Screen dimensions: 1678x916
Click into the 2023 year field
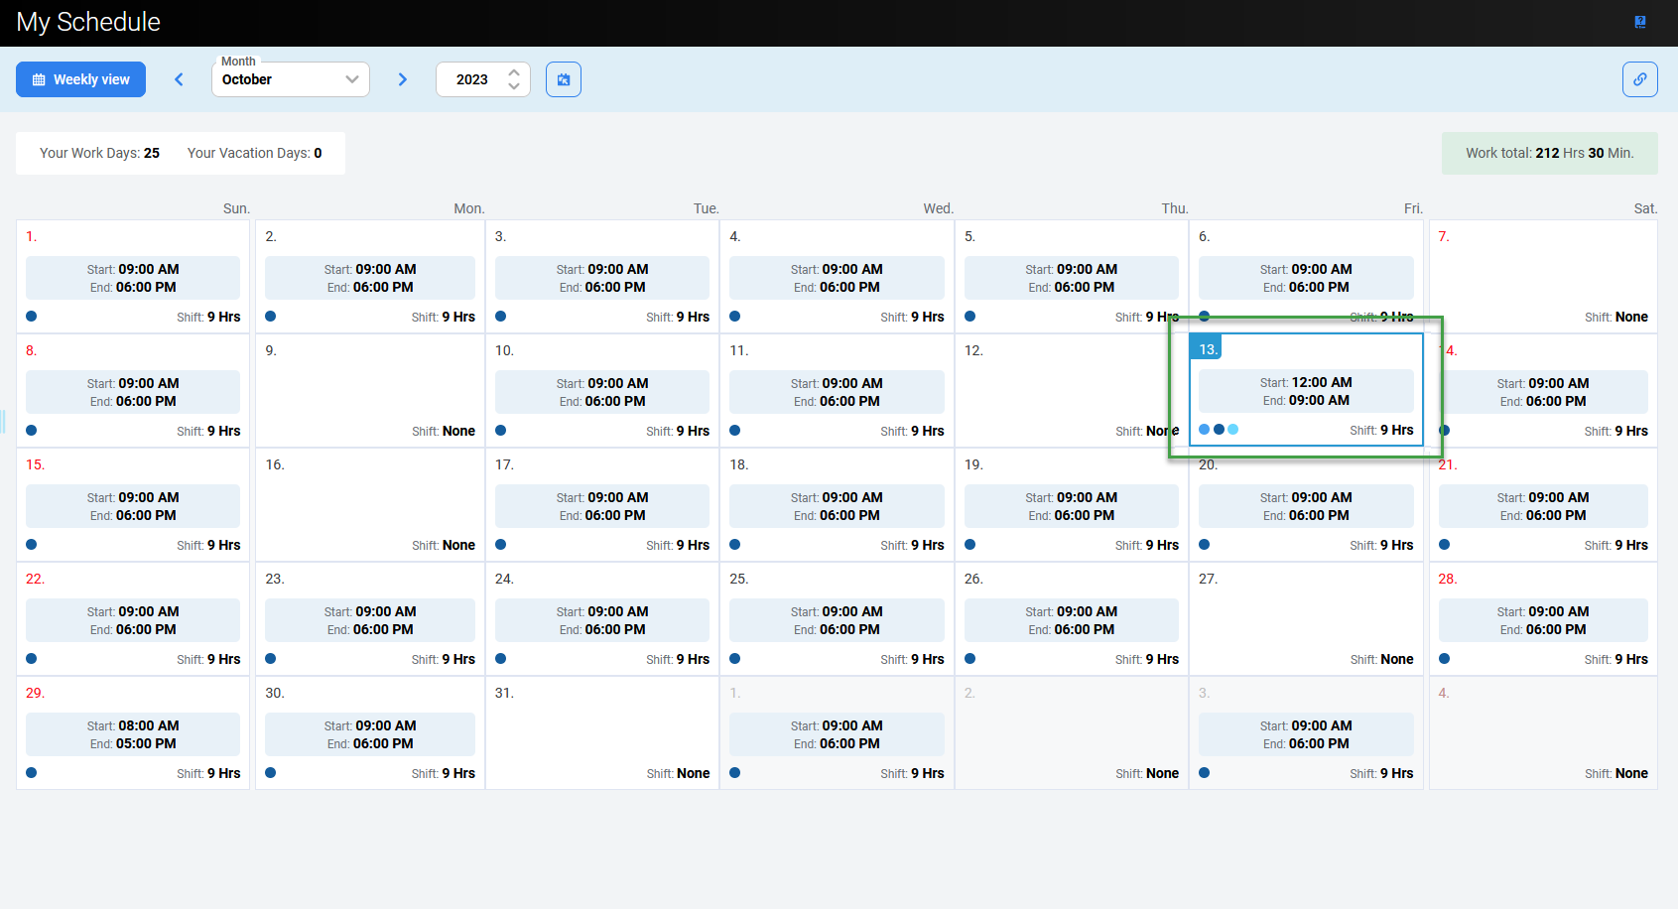point(472,79)
